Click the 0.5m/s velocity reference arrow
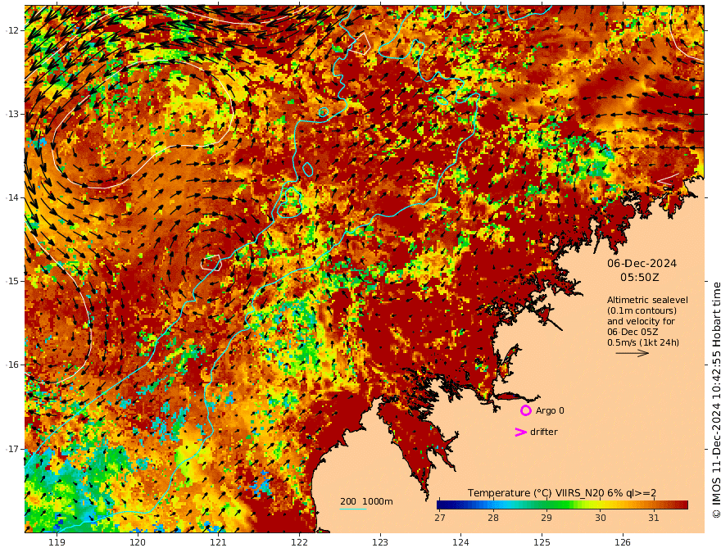Image resolution: width=721 pixels, height=557 pixels. 633,353
